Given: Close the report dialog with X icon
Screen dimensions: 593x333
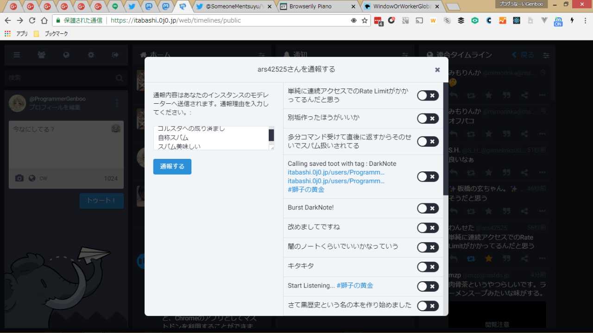Looking at the screenshot, I should [x=437, y=70].
